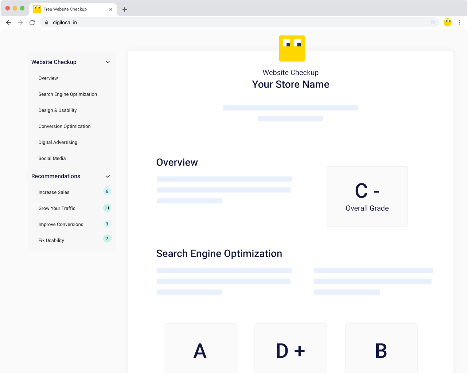This screenshot has height=373, width=468.
Task: Open Search Engine Optimization in sidebar
Action: coord(68,94)
